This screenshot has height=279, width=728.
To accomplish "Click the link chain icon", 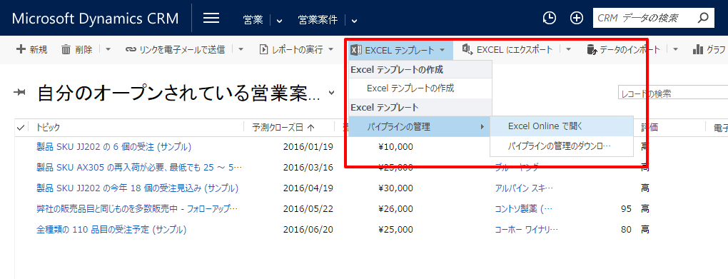I will [131, 49].
